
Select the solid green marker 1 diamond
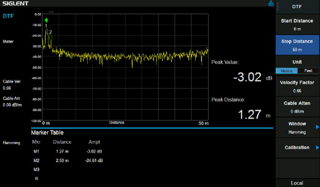(46, 20)
